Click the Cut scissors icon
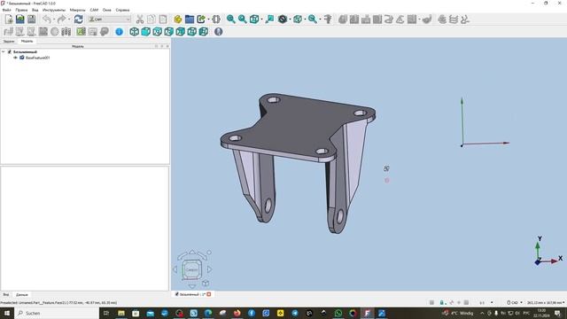This screenshot has height=319, width=567. pyautogui.click(x=140, y=19)
